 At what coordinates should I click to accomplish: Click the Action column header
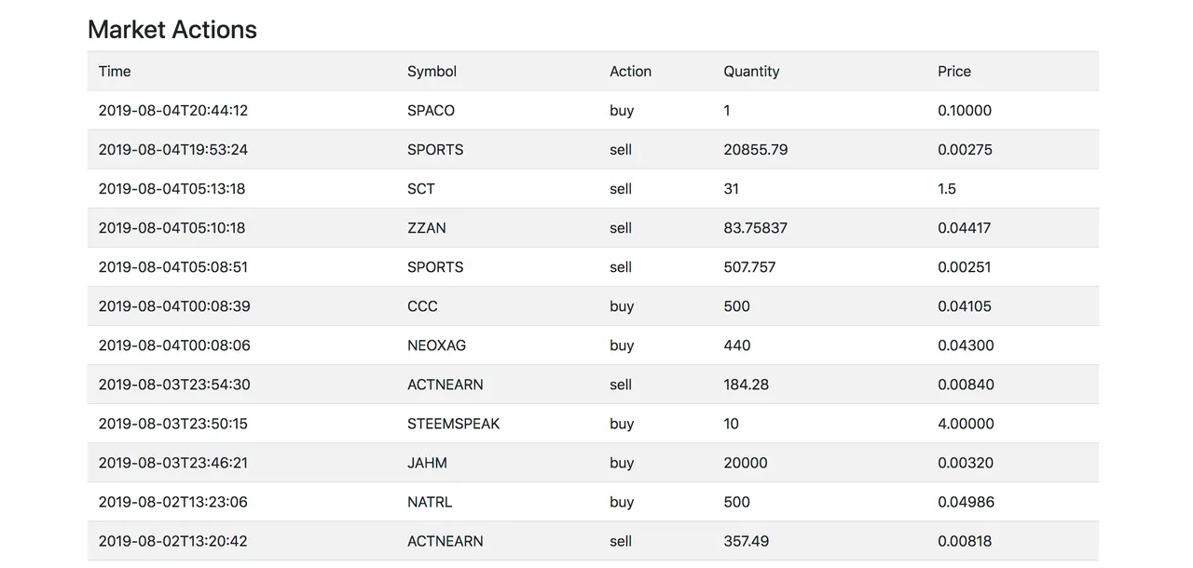[x=630, y=72]
